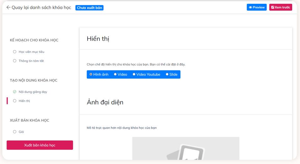Click the circle icon beside sidebar 'Hiển thị'
Viewport: 300px width, 164px height.
(14, 101)
